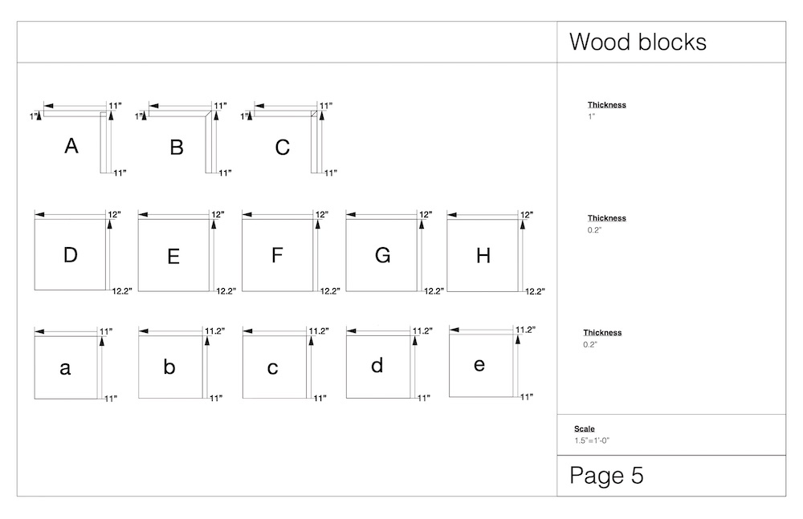Click inside the small block labeled d
The width and height of the screenshot is (803, 519).
click(x=377, y=366)
